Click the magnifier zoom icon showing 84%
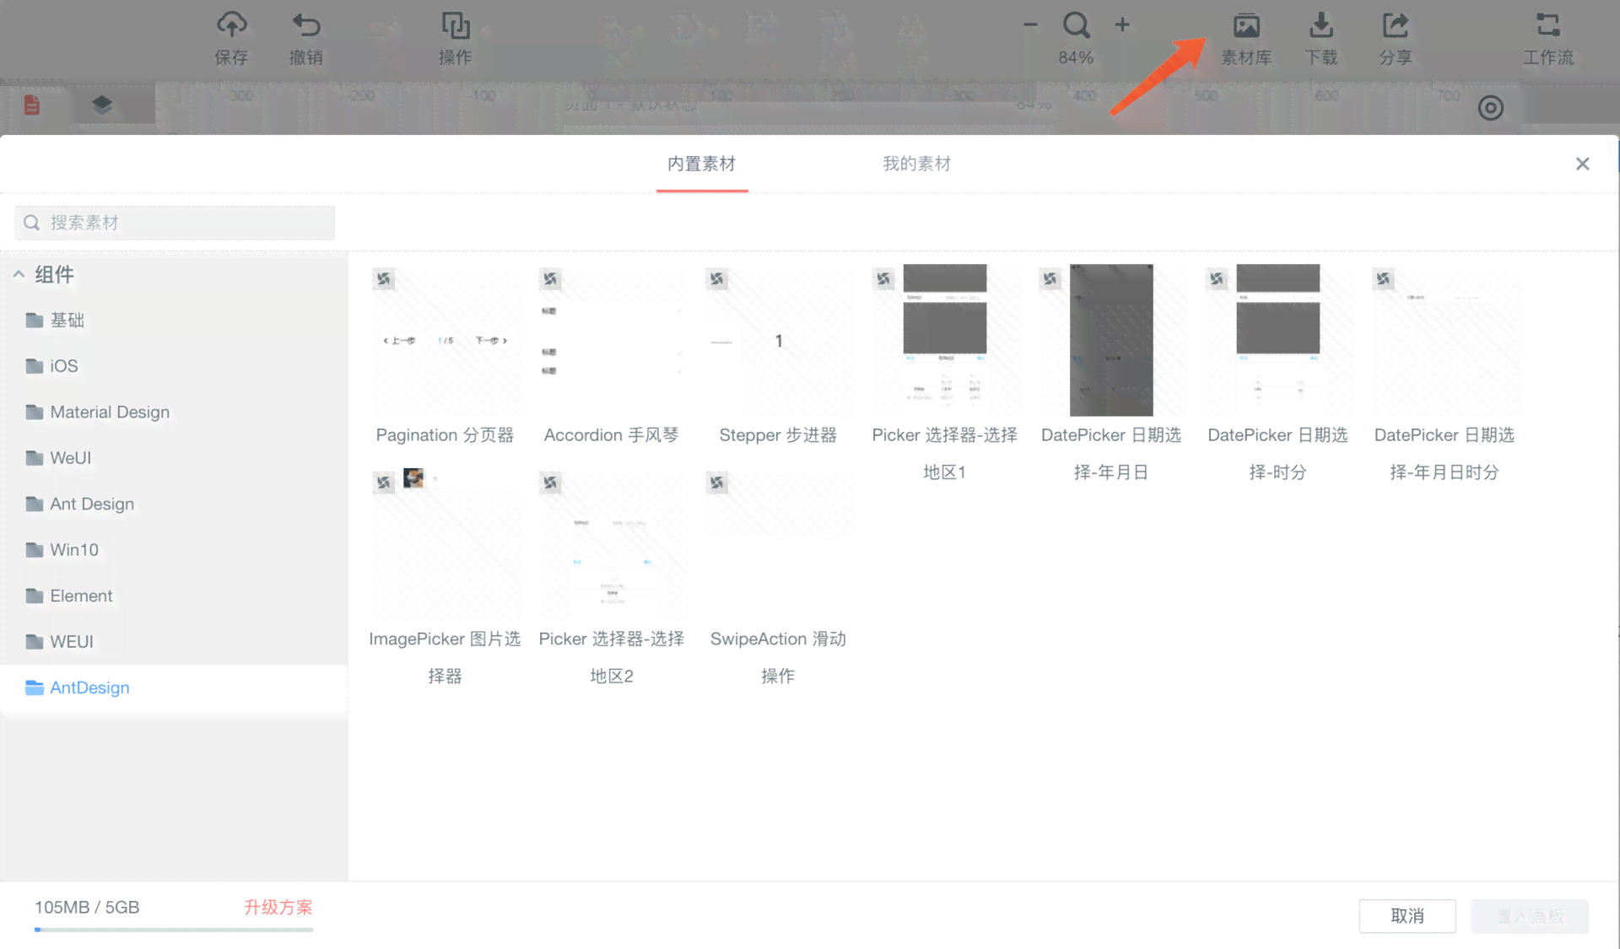1620x949 pixels. point(1076,25)
